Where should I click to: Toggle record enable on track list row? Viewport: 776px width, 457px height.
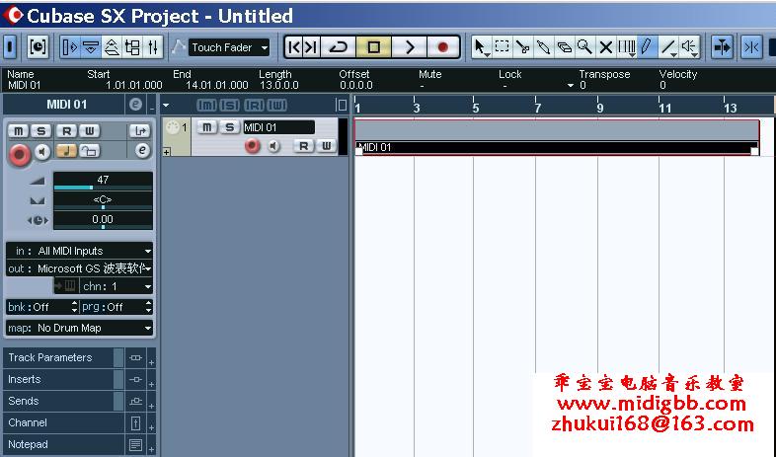point(253,146)
